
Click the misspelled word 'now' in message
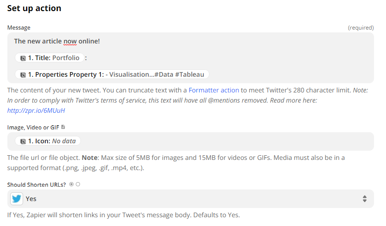coord(70,41)
